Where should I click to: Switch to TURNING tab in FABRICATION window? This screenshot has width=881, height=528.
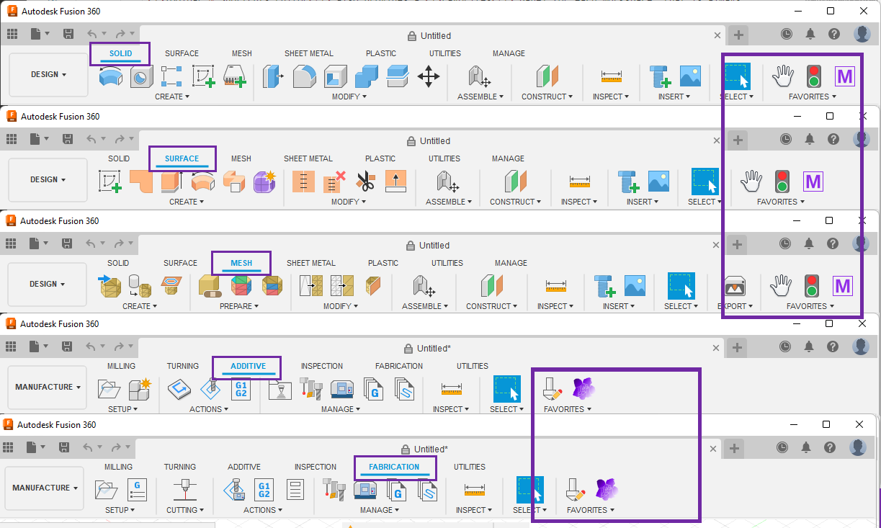180,467
